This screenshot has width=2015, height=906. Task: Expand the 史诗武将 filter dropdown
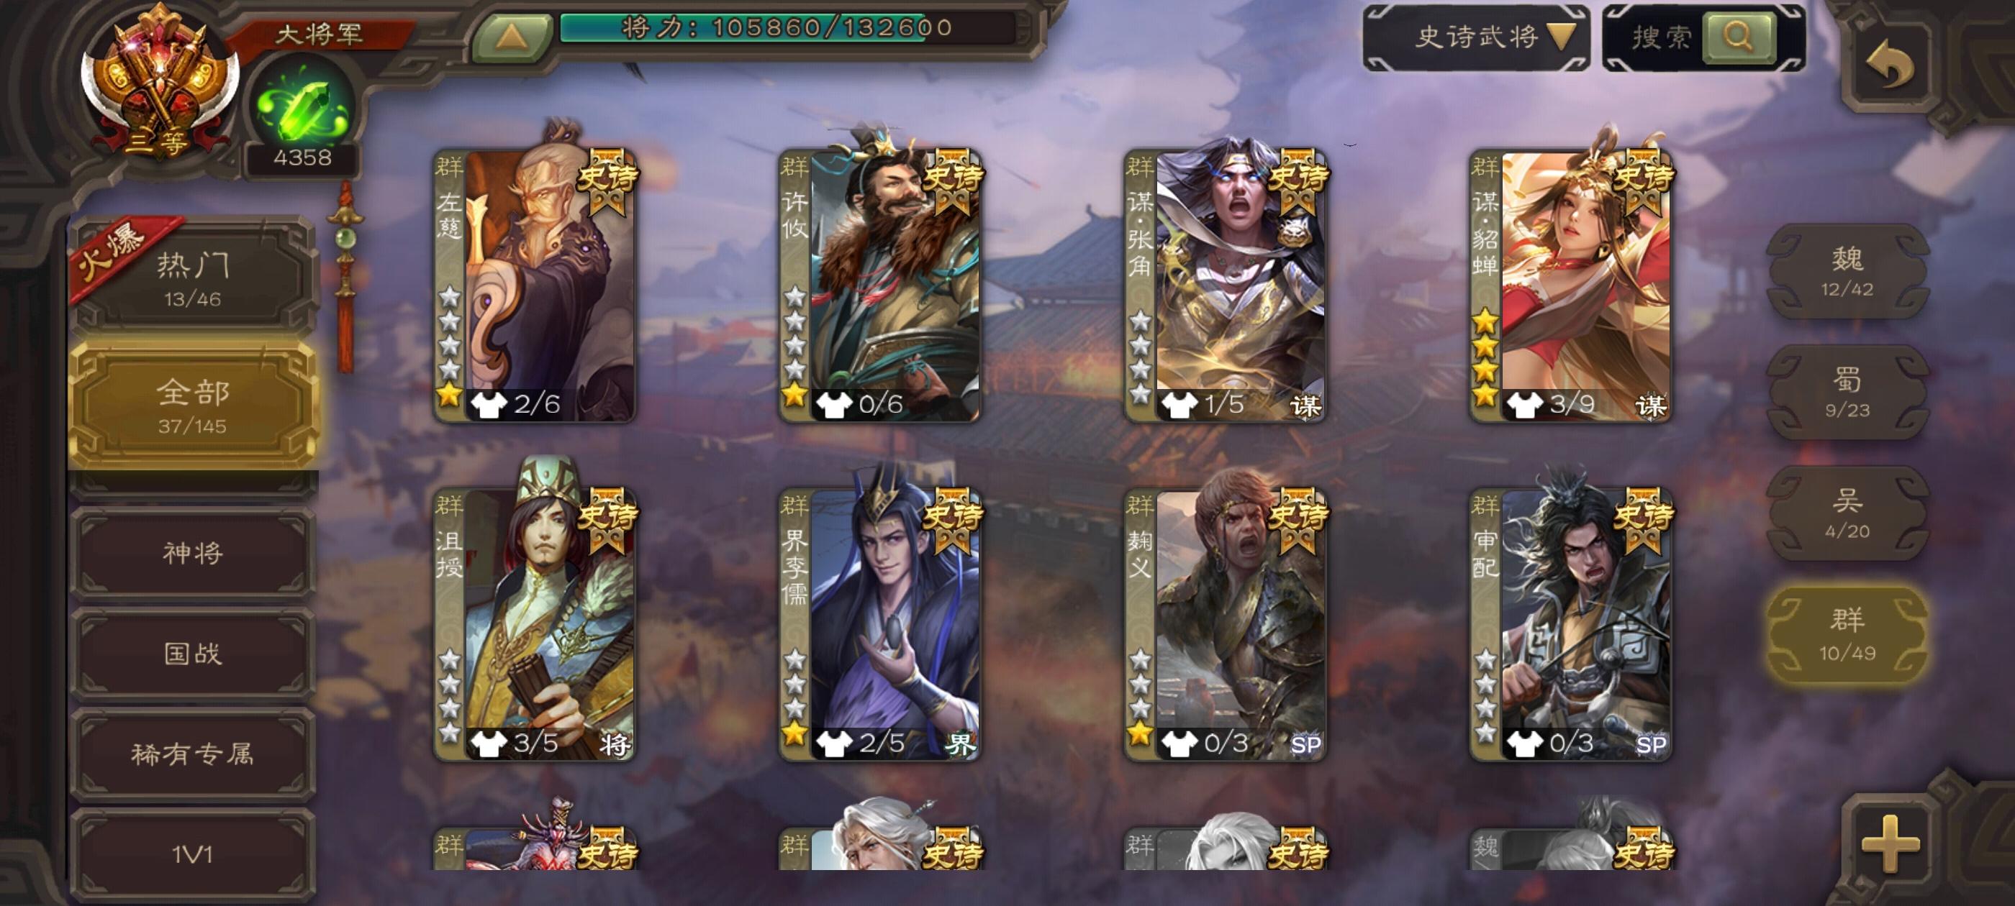1477,37
